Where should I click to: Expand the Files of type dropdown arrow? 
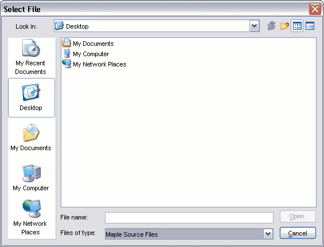click(268, 234)
